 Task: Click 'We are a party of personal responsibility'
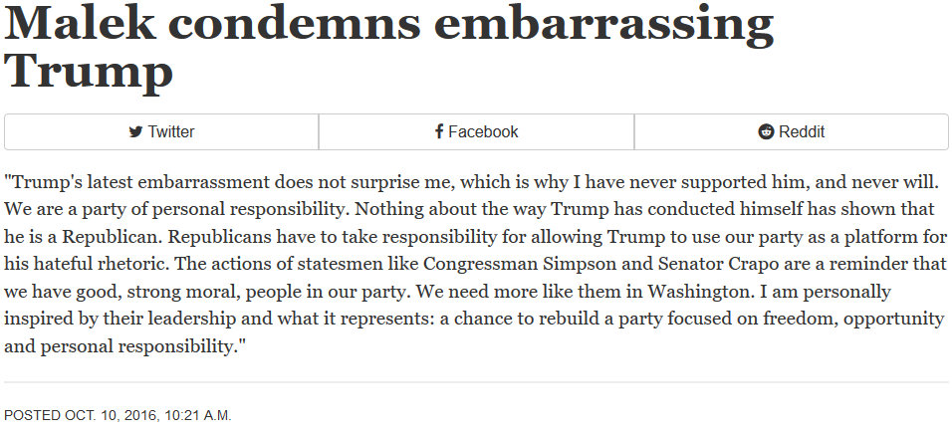[x=176, y=209]
